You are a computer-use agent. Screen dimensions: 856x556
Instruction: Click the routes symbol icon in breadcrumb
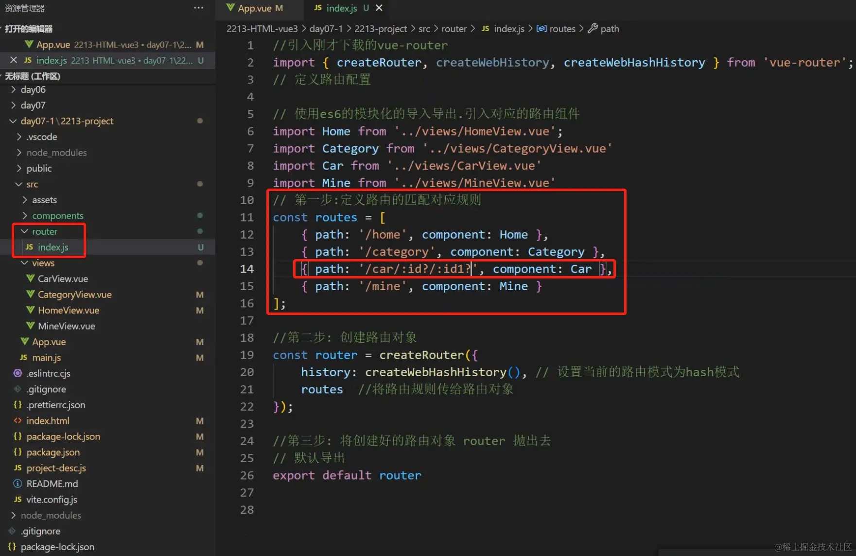542,29
